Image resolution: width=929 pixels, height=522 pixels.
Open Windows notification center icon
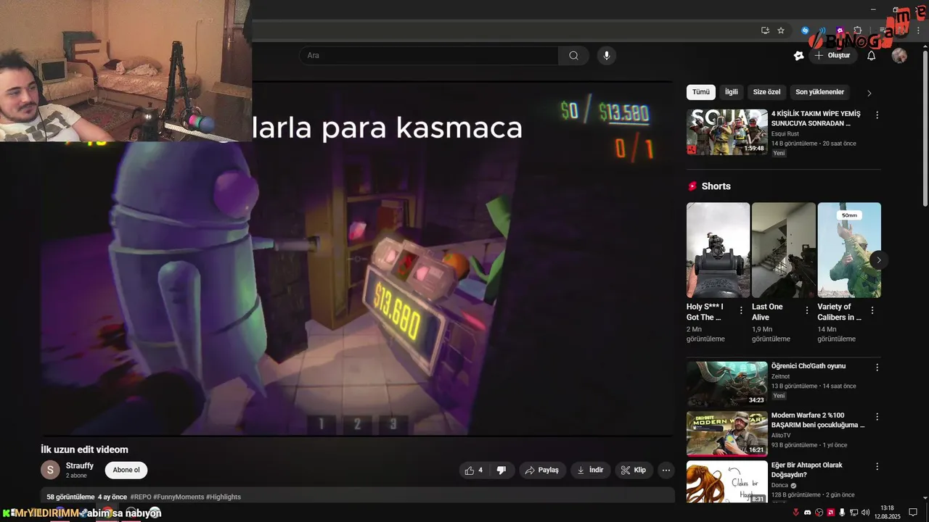click(913, 513)
